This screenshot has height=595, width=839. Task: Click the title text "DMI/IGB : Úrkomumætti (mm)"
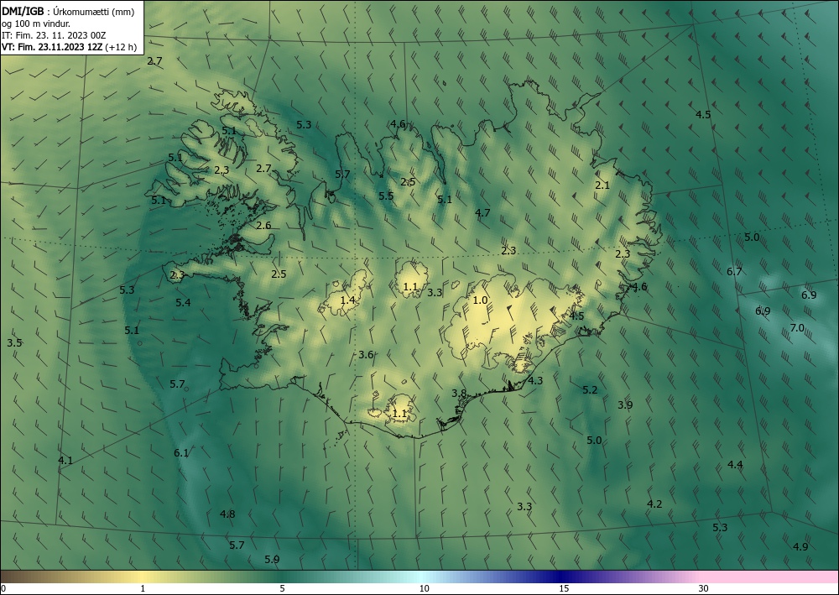pos(68,13)
